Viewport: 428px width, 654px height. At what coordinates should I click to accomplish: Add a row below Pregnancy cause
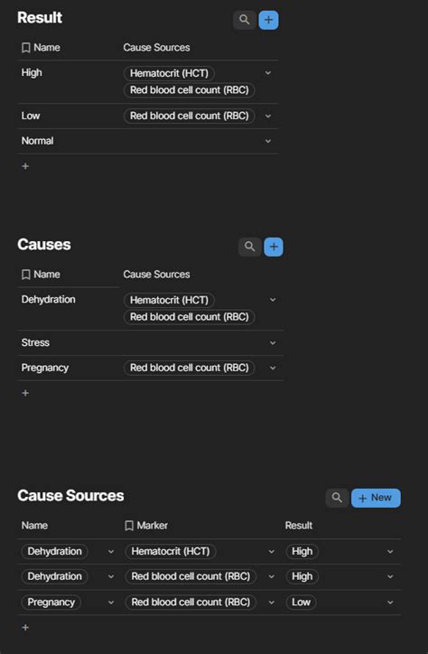[25, 393]
